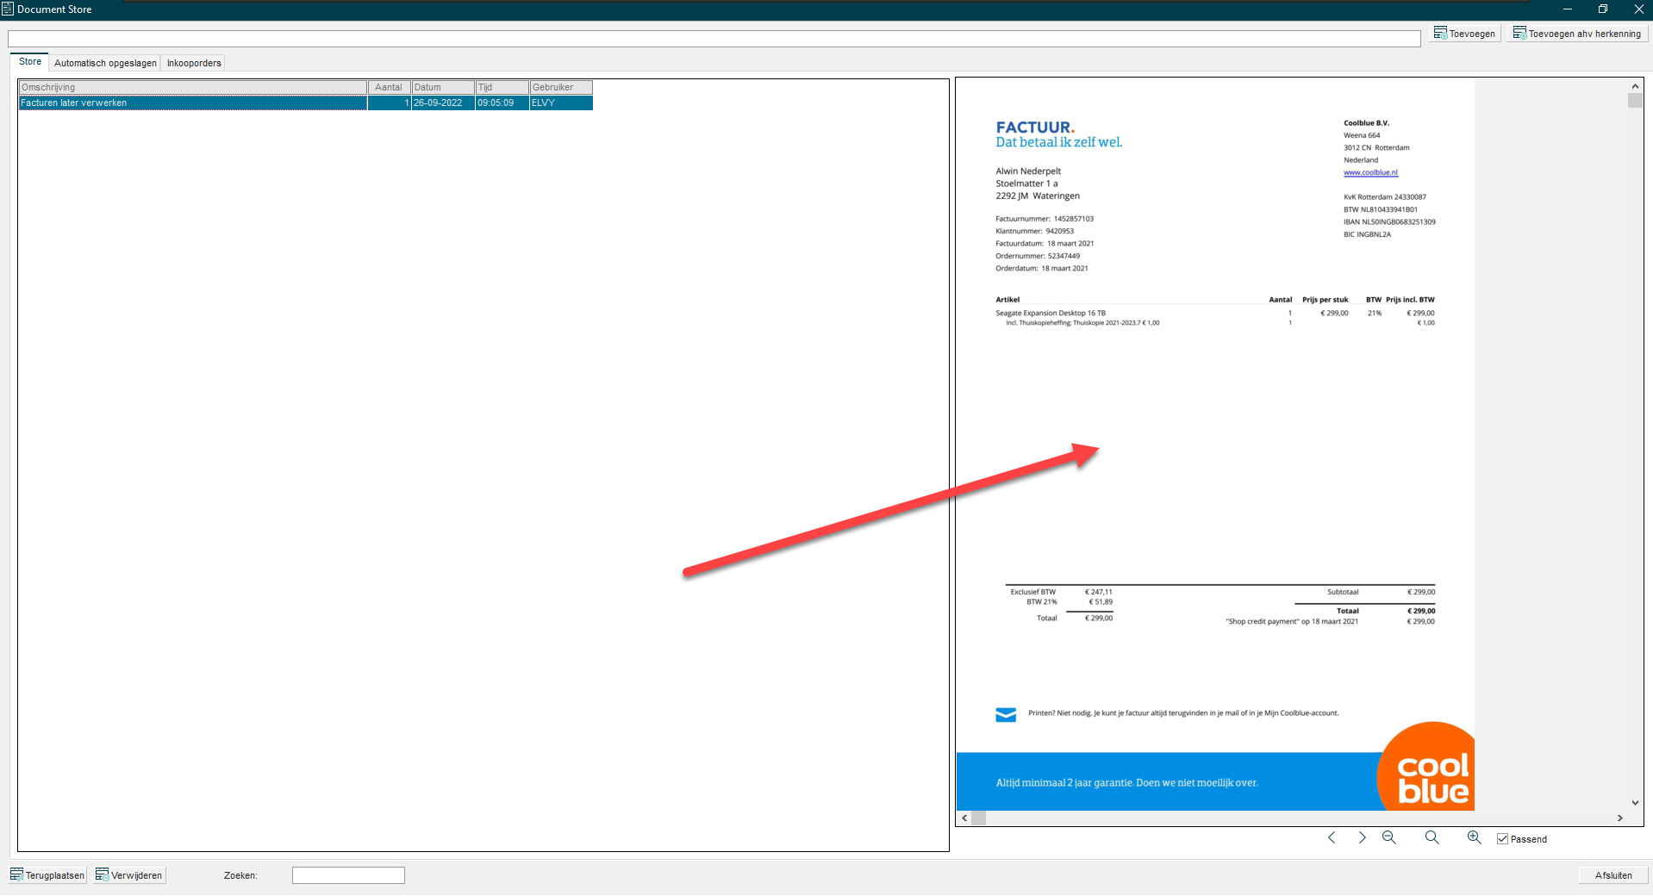Click the Zoeken search field
Viewport: 1653px width, 896px height.
pyautogui.click(x=348, y=875)
